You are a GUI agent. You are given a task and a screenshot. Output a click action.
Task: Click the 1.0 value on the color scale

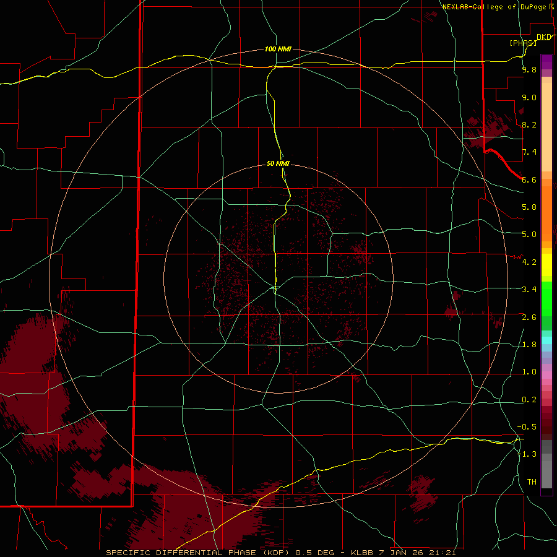[529, 372]
